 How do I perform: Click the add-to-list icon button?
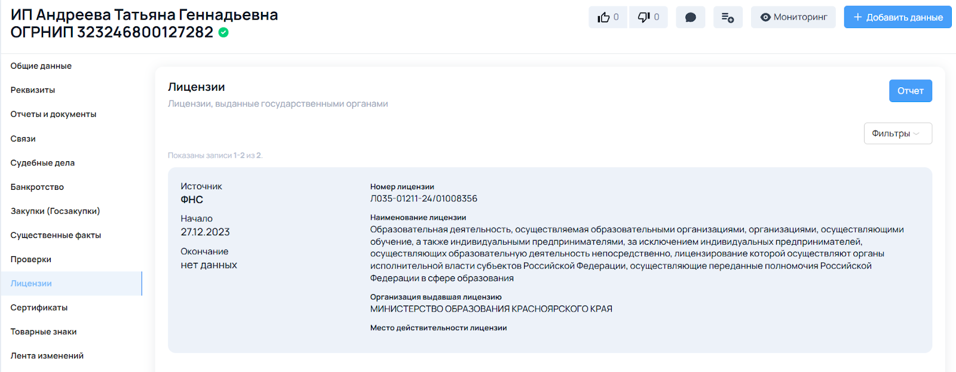728,17
